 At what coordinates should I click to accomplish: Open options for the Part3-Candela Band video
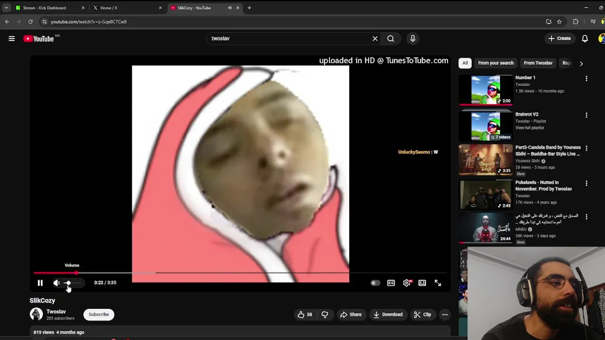pos(587,148)
